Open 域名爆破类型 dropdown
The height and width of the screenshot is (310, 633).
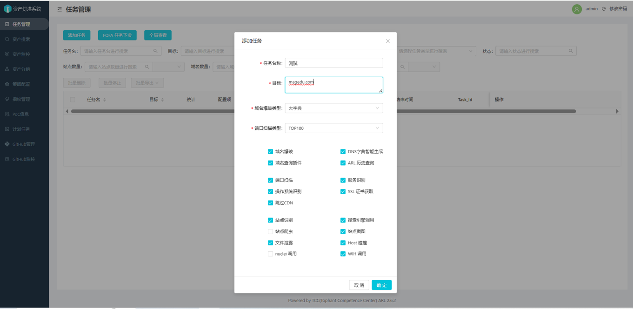coord(334,108)
